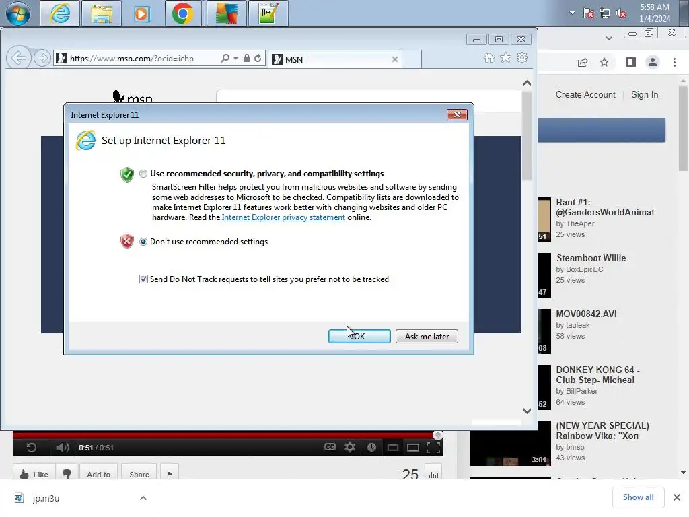Click the dislike thumbs-down button
Viewport: 689px width, 517px height.
pos(67,474)
